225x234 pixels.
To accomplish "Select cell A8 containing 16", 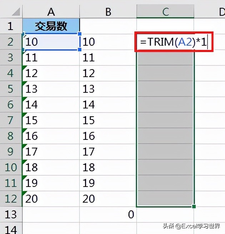I will (x=51, y=136).
